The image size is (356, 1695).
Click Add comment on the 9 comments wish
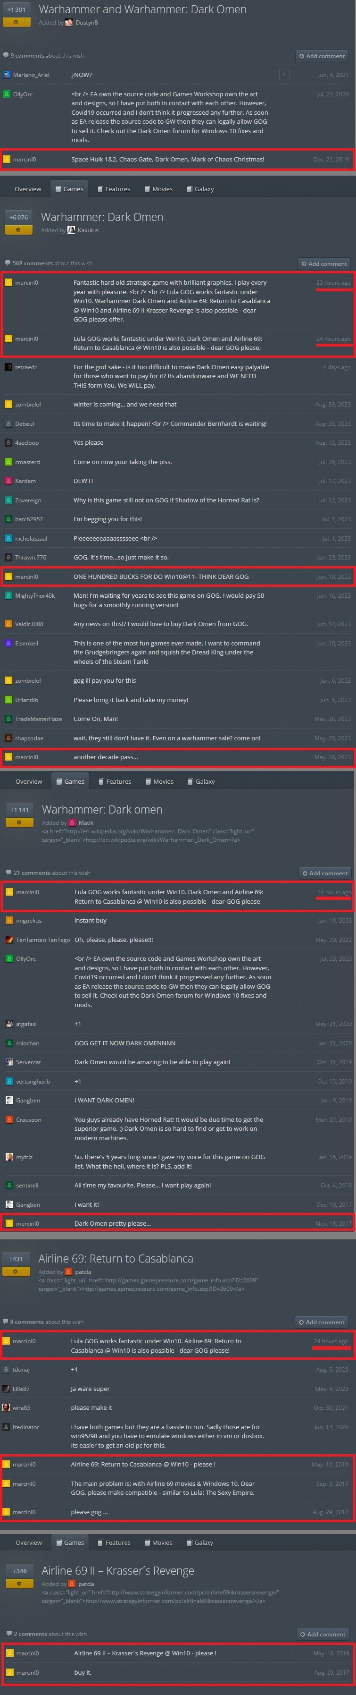click(322, 56)
